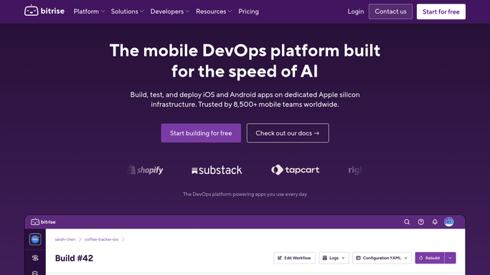Open the notifications bell icon
This screenshot has width=490, height=275.
click(x=435, y=222)
